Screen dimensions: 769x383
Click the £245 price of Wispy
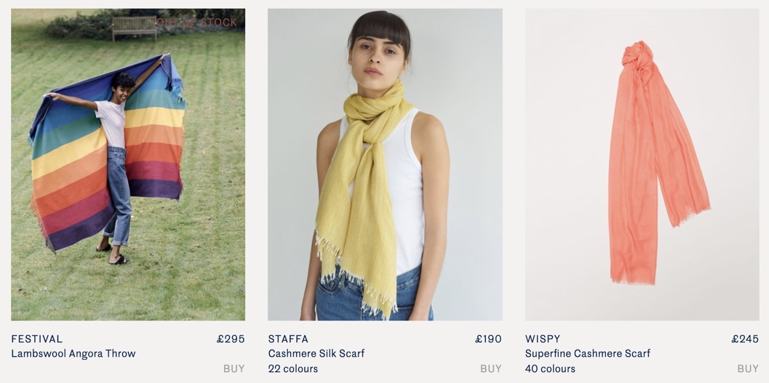(745, 339)
